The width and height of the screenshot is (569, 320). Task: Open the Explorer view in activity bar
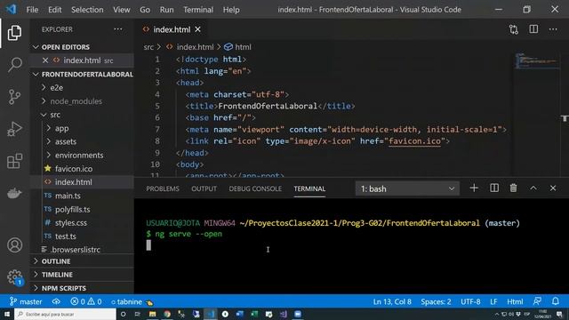tap(14, 33)
